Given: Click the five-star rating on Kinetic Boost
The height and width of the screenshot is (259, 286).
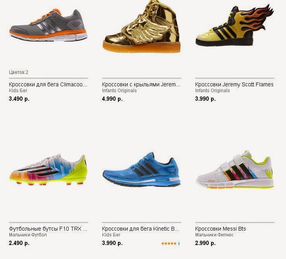Looking at the screenshot, I should [169, 243].
